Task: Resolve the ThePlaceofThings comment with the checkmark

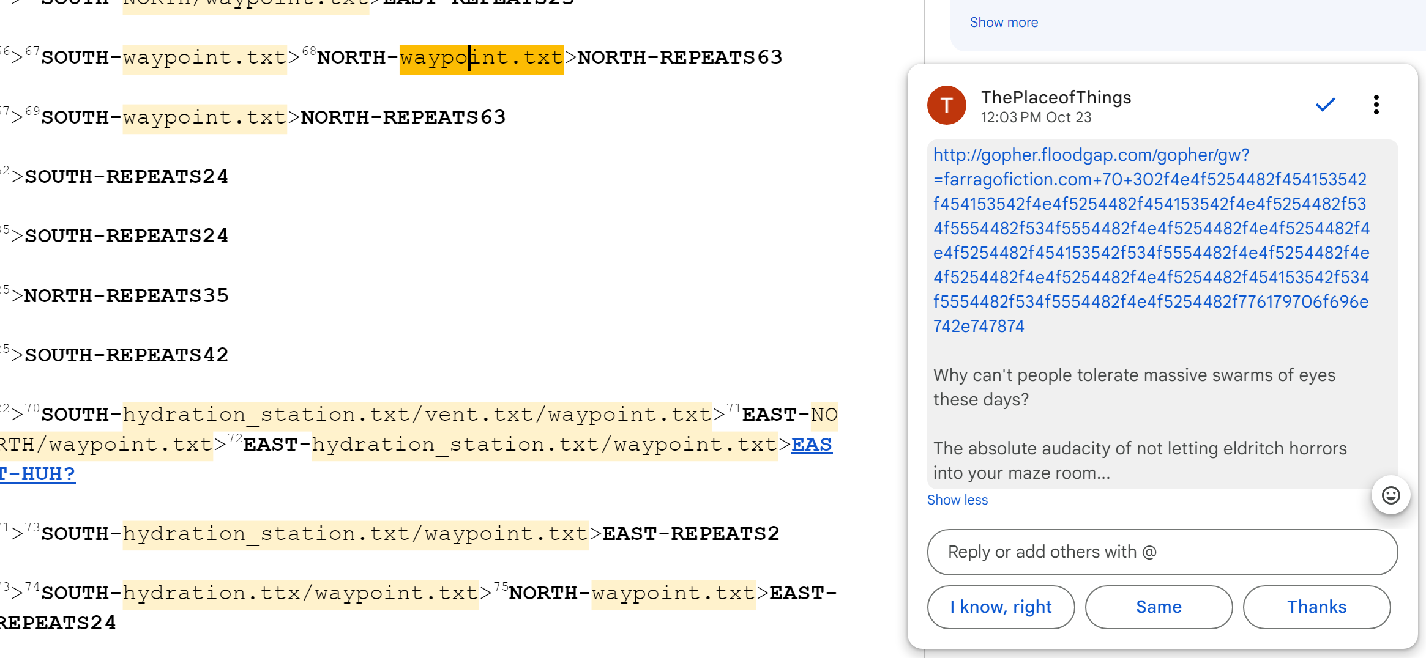Action: [1325, 105]
